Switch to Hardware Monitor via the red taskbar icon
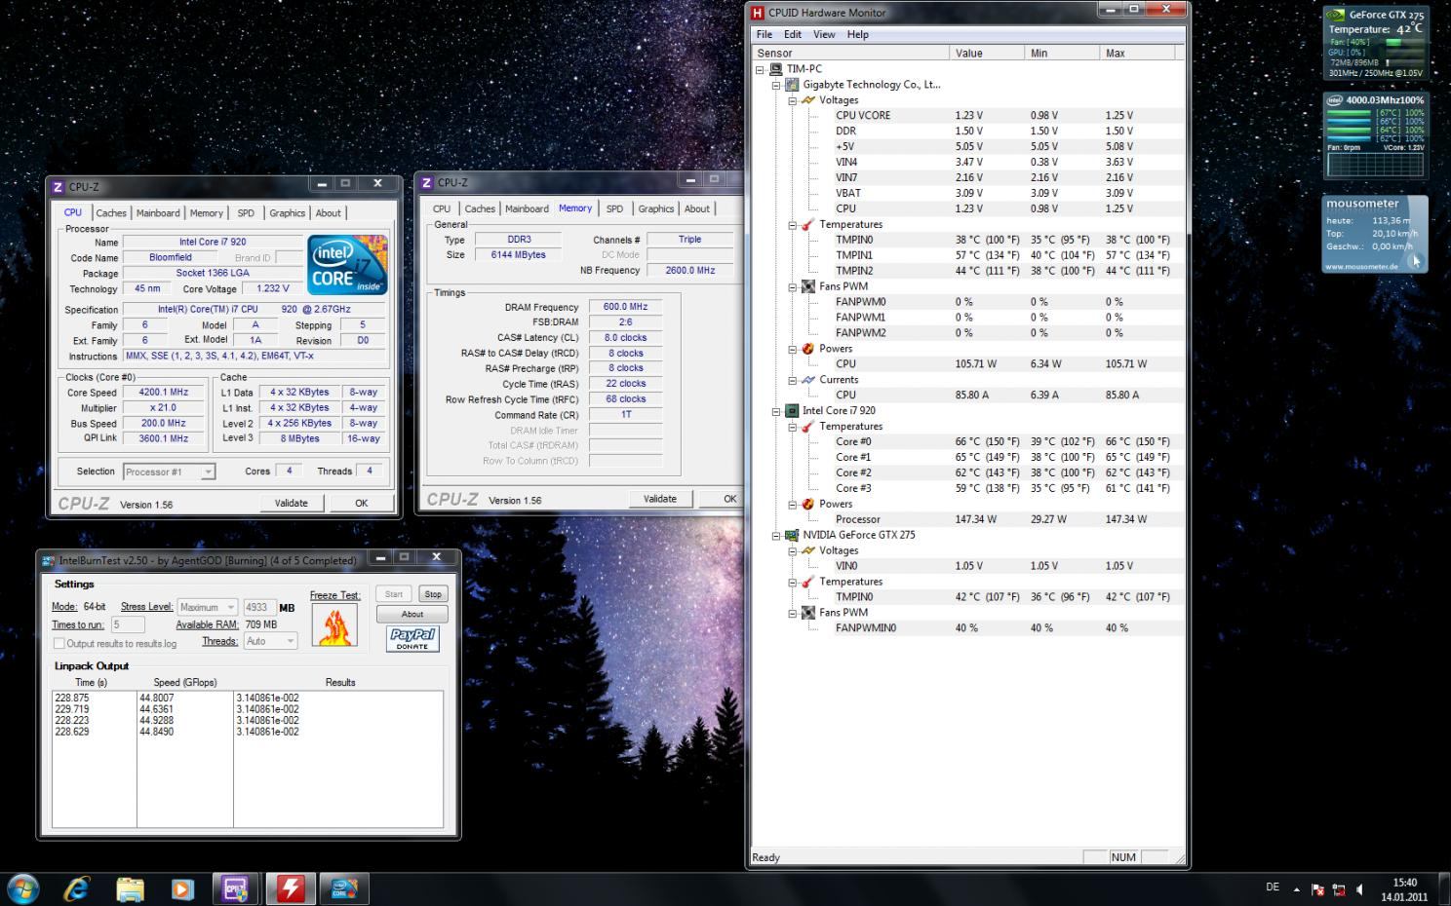The height and width of the screenshot is (906, 1451). [291, 888]
